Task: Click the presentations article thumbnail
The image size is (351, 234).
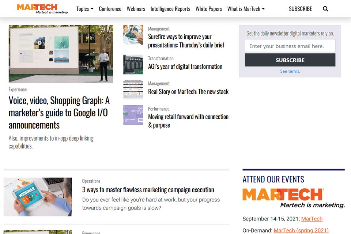Action: pos(133,35)
